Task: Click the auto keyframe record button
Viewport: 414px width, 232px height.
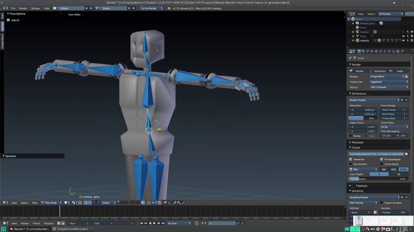Action: pos(197,223)
